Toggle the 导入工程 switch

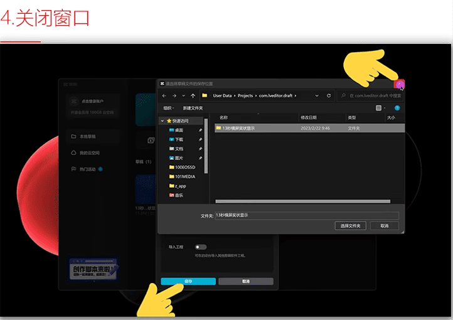pos(201,247)
